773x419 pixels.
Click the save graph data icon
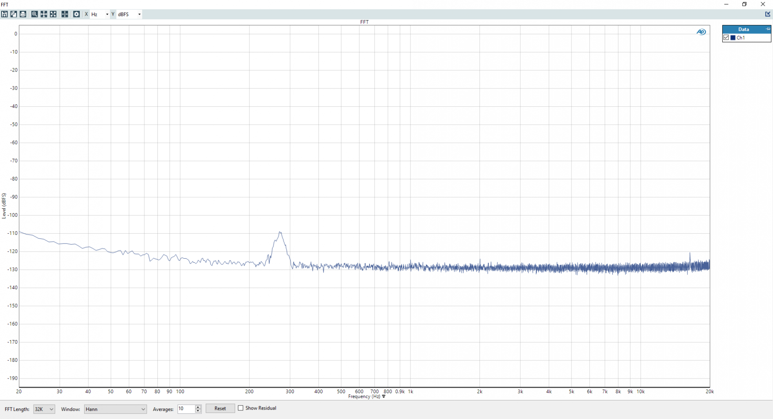(4, 14)
